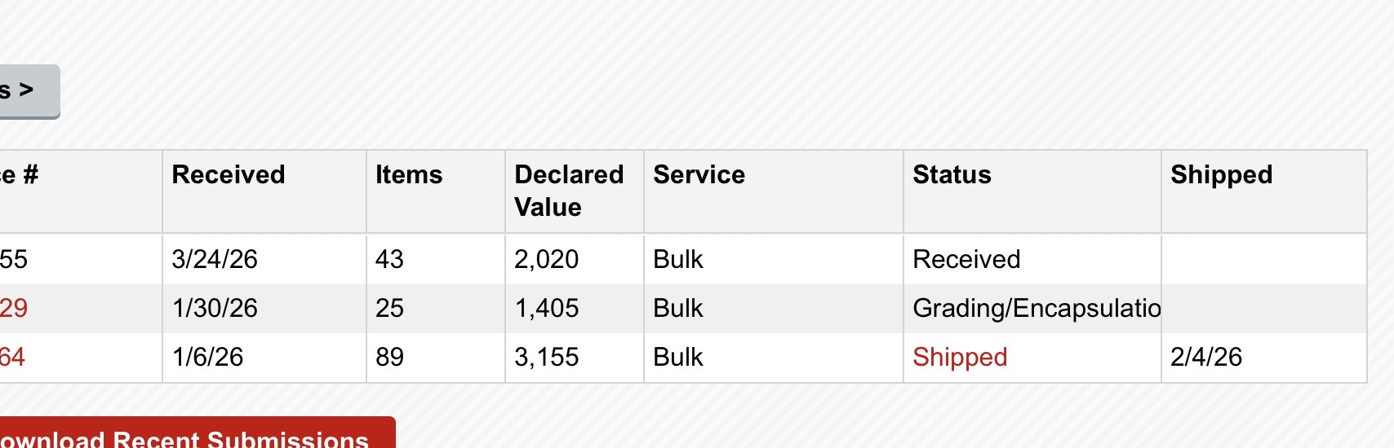Click the gray button ending with '>'

29,91
